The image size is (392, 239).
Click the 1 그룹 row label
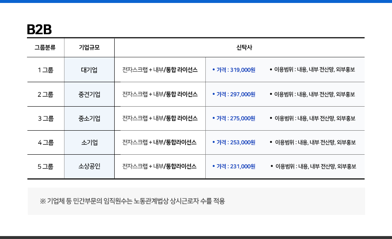click(x=46, y=70)
